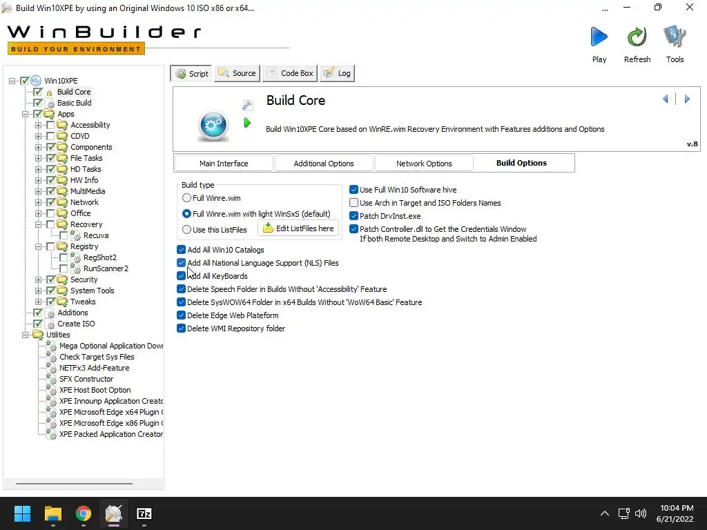Uncheck Patch DrvInst.exe
707x530 pixels.
354,216
